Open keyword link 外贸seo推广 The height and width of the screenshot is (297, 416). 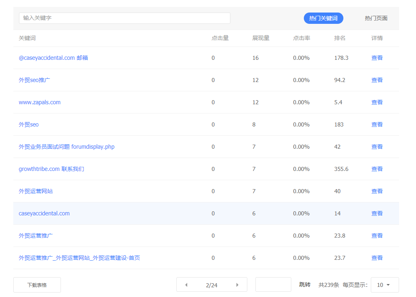35,80
